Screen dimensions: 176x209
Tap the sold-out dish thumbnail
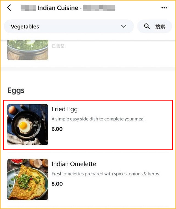click(28, 50)
